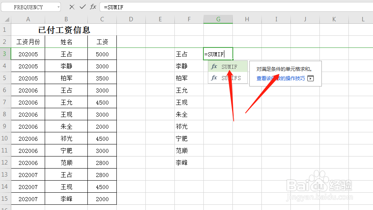The height and width of the screenshot is (210, 373).
Task: Select row 1 header
Action: point(6,30)
